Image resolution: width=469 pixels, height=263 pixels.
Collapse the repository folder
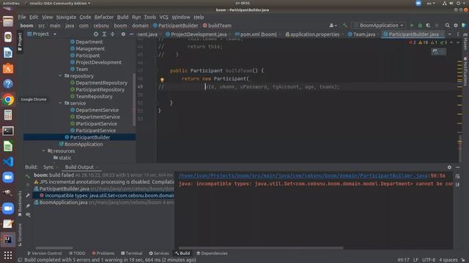pyautogui.click(x=60, y=76)
